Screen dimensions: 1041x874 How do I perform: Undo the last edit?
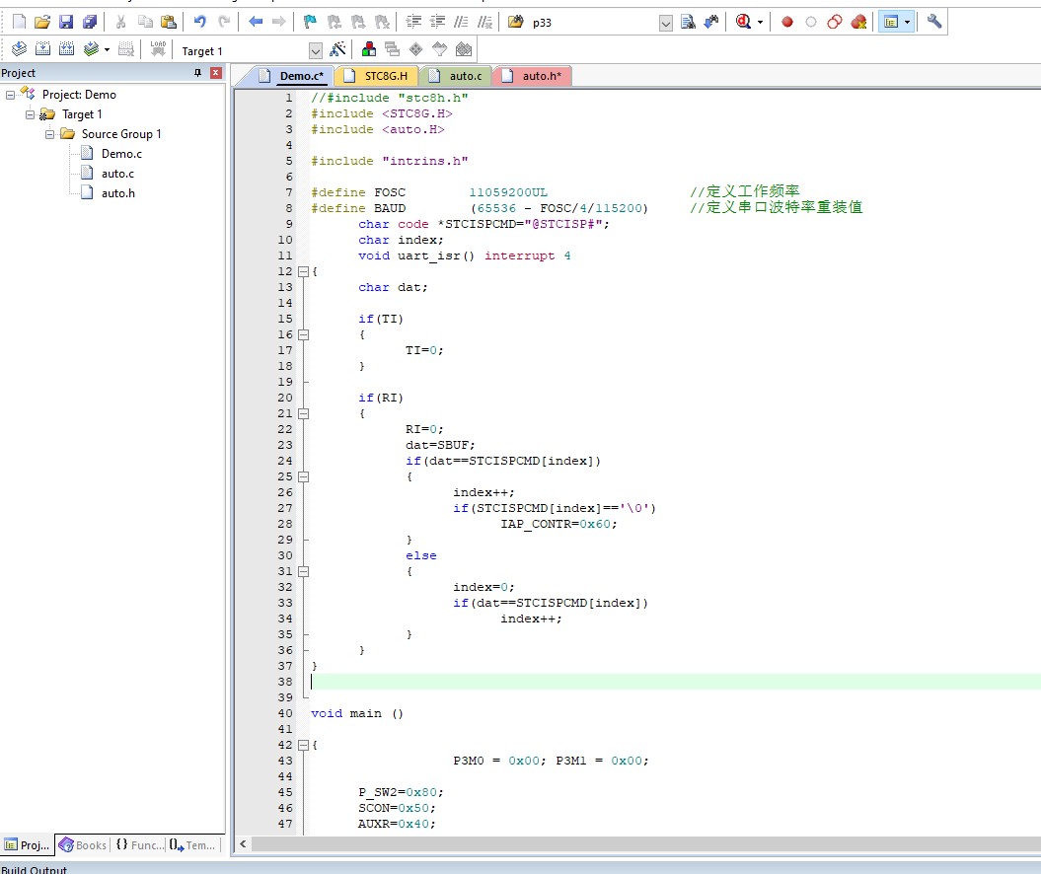[200, 22]
